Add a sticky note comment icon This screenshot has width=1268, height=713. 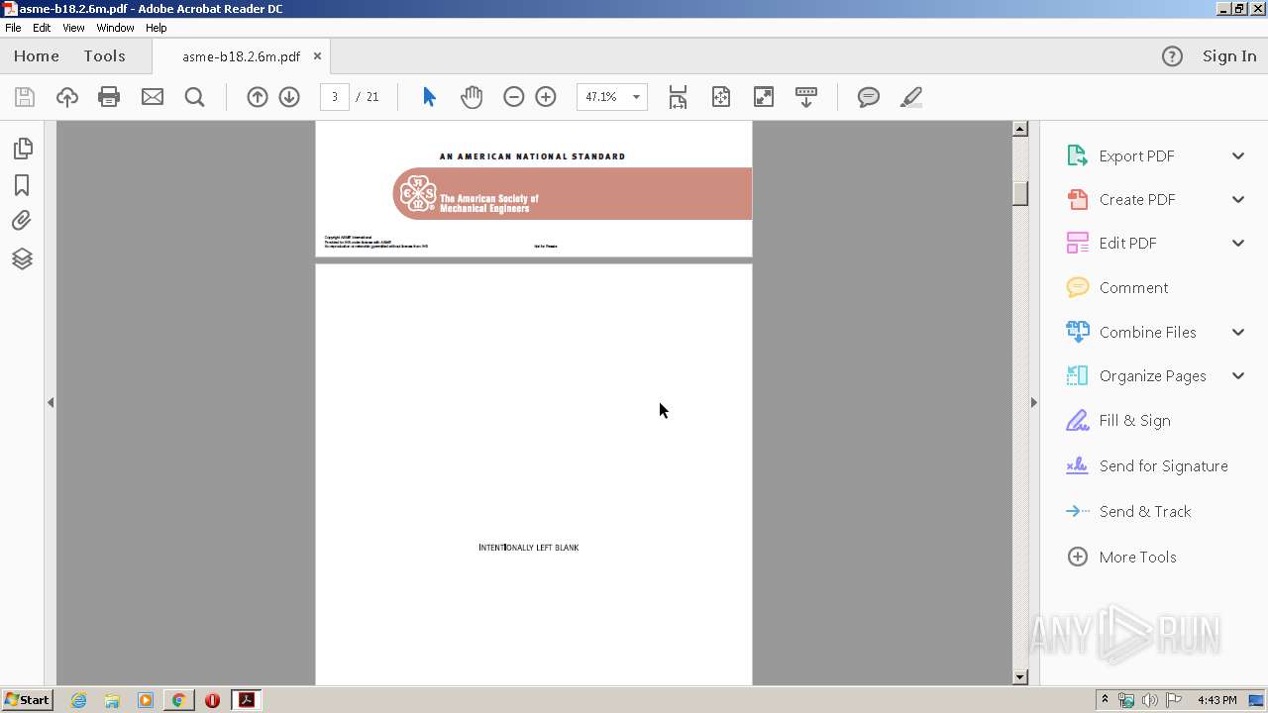(x=869, y=97)
